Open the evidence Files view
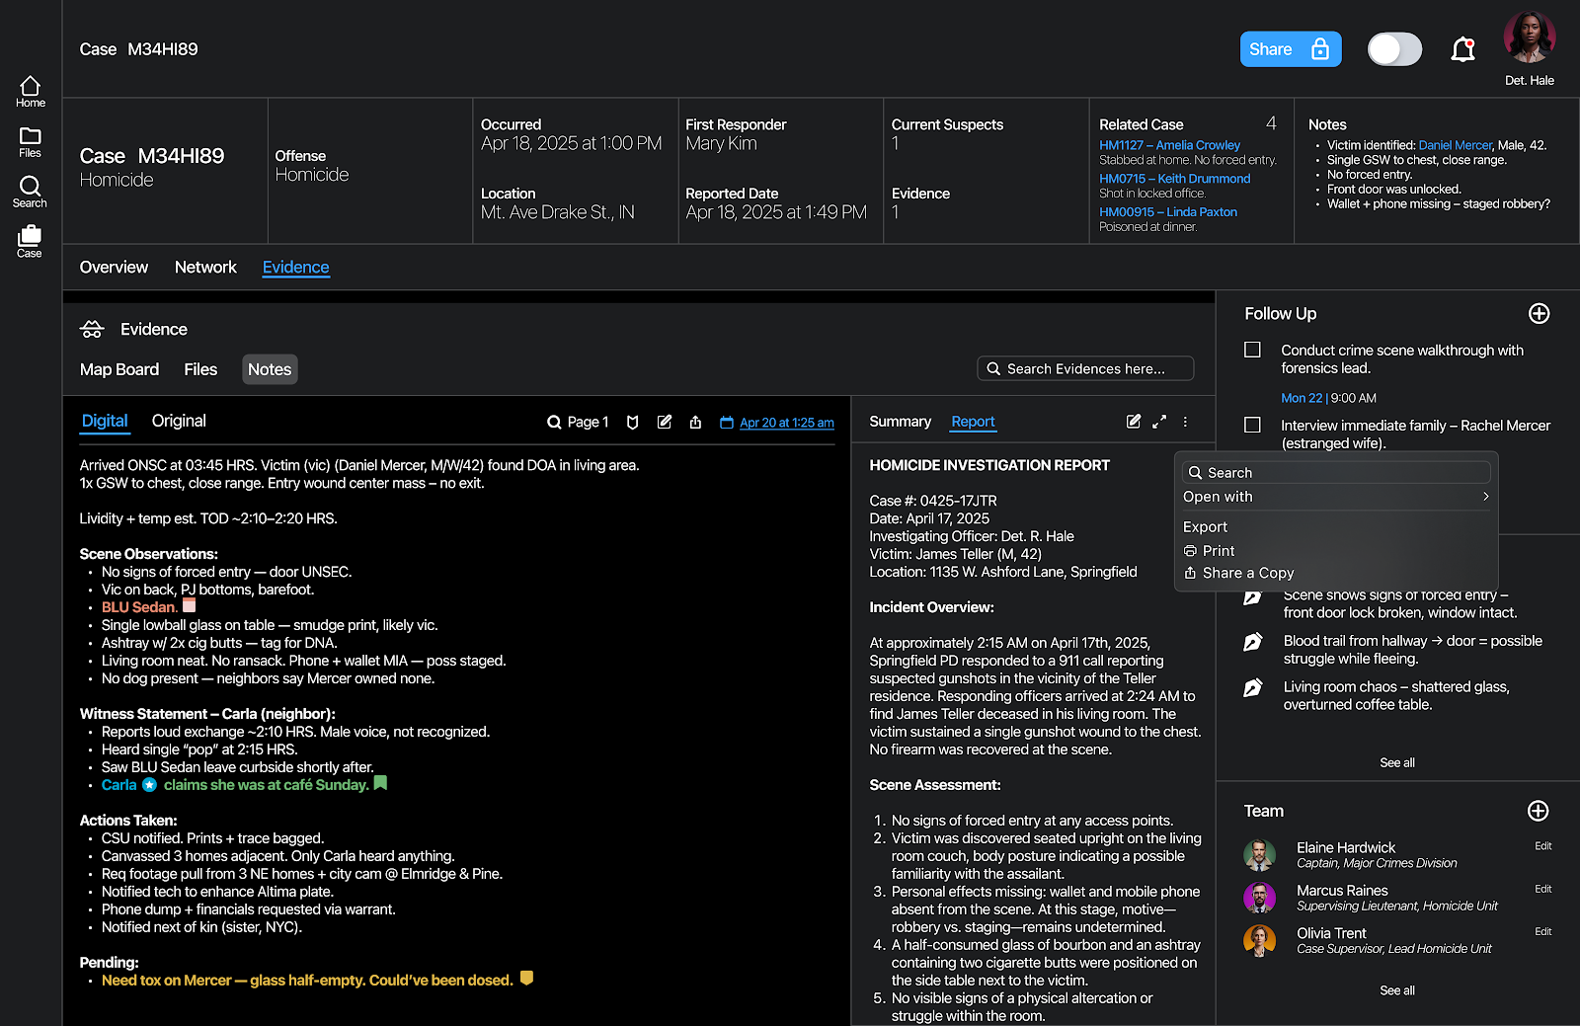The height and width of the screenshot is (1026, 1580). point(200,369)
